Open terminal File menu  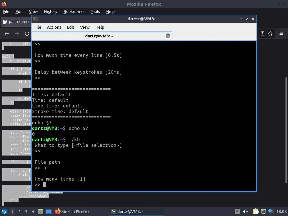point(38,27)
